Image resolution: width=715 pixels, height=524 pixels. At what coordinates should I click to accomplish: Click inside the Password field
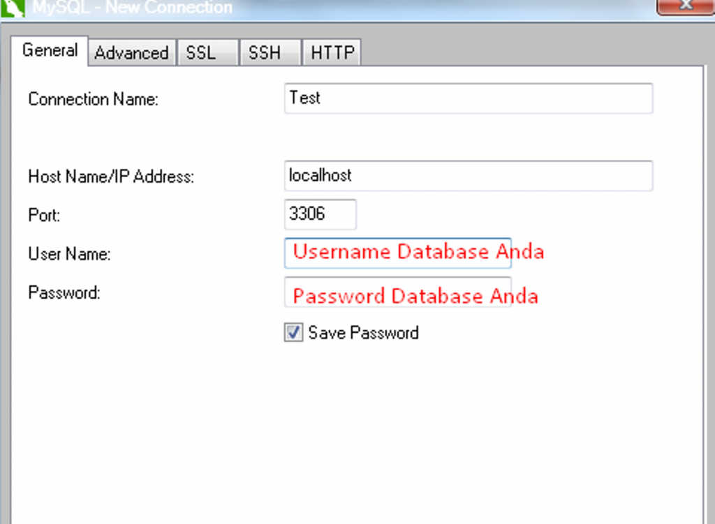(x=397, y=294)
